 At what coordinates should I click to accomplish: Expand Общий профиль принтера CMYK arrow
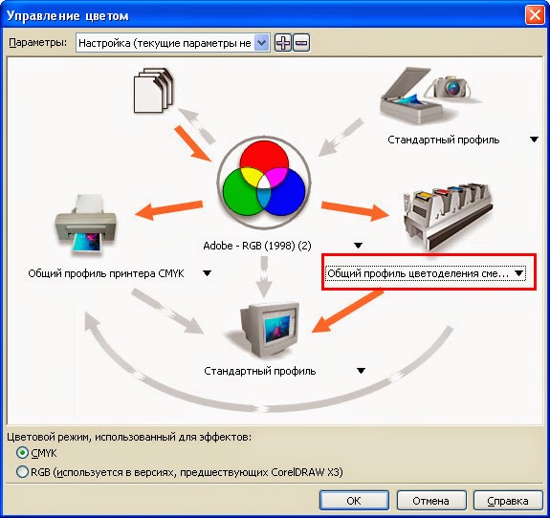(207, 273)
